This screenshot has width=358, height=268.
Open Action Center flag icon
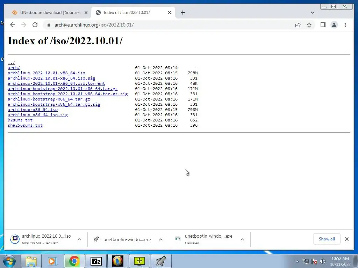pyautogui.click(x=314, y=261)
